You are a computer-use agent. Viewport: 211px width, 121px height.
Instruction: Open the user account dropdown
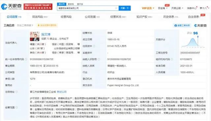204,8
